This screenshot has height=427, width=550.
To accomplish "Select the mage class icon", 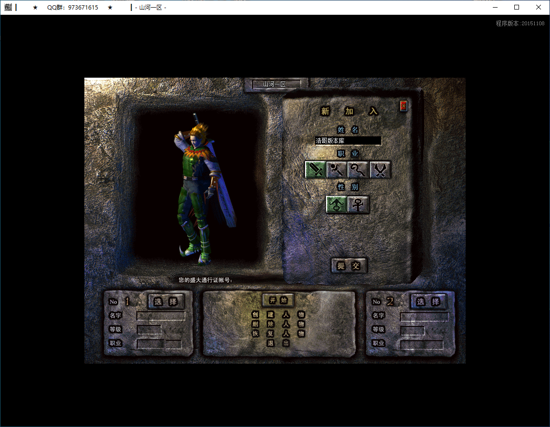I will [x=336, y=170].
